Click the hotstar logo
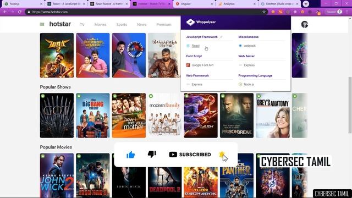The image size is (352, 198). [60, 24]
